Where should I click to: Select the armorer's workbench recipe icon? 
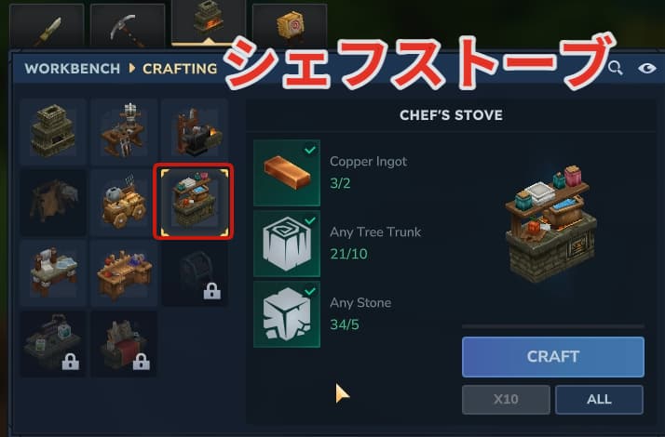[124, 132]
